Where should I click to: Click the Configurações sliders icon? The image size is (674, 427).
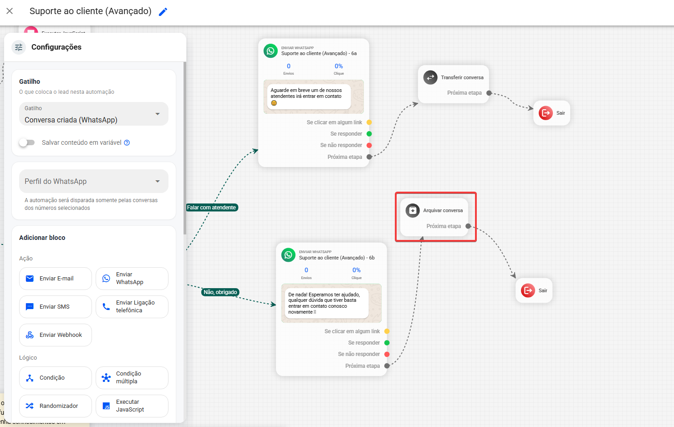pos(19,47)
